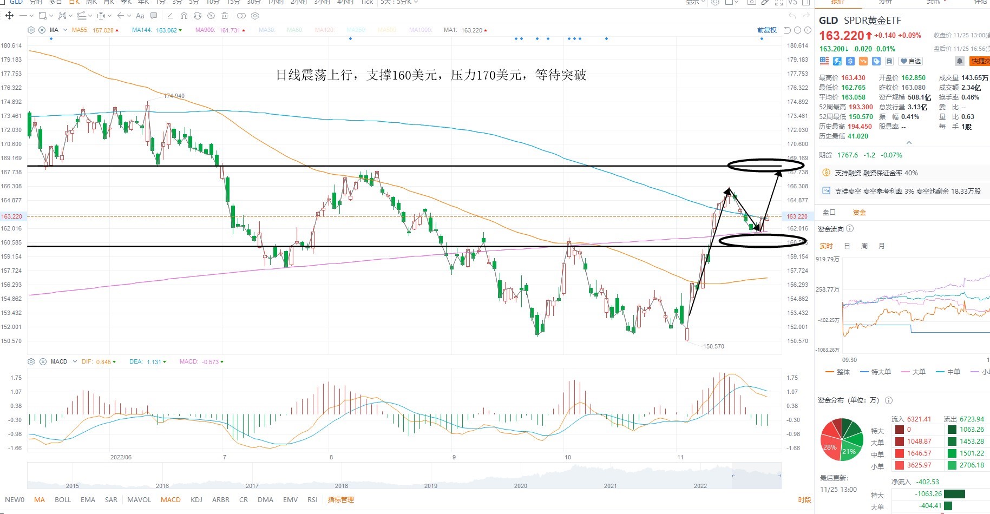
Task: Open the 时段 session button
Action: [805, 499]
